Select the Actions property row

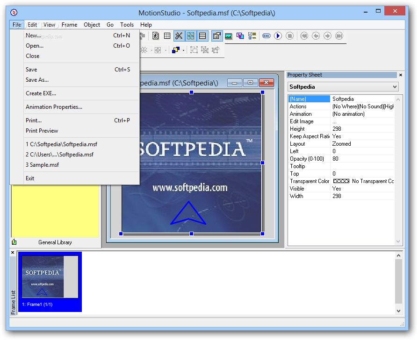tap(341, 106)
